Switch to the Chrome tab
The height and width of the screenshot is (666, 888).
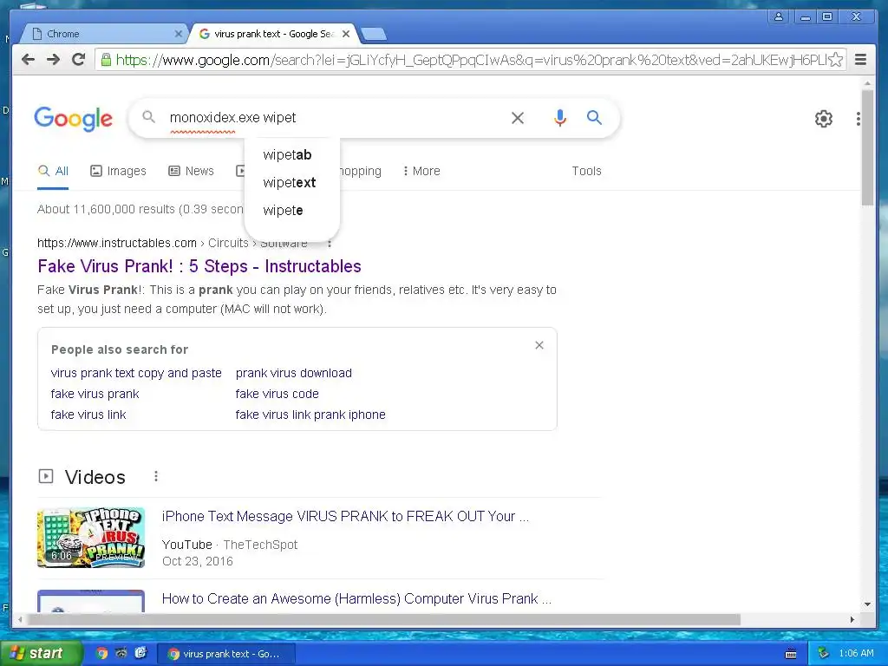pyautogui.click(x=105, y=34)
